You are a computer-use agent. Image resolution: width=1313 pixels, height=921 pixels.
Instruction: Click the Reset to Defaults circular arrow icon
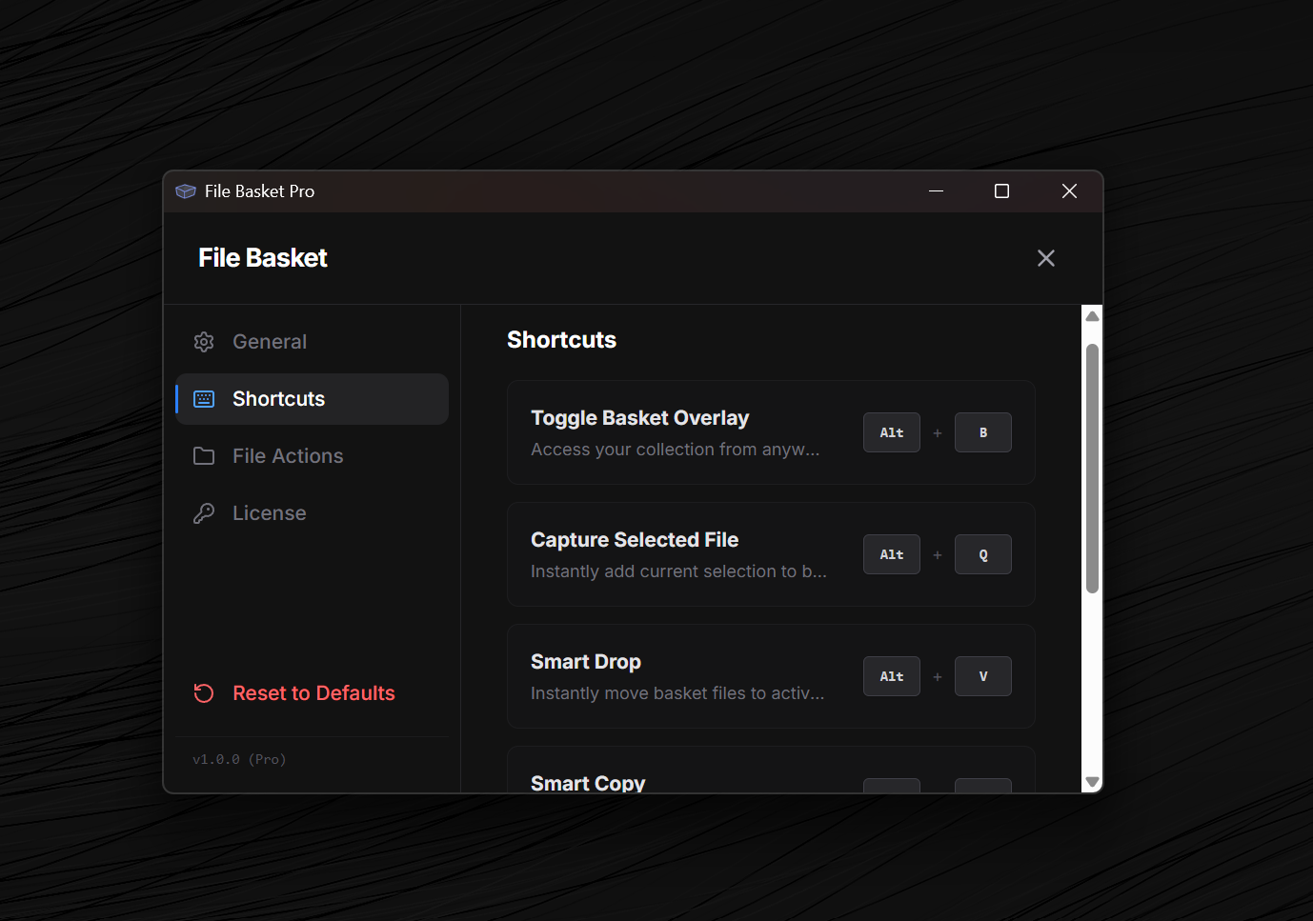coord(204,693)
